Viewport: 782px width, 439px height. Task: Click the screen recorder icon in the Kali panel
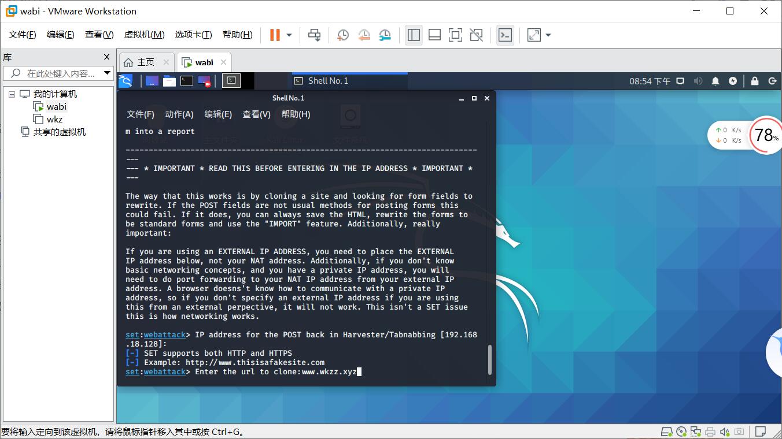(x=204, y=81)
